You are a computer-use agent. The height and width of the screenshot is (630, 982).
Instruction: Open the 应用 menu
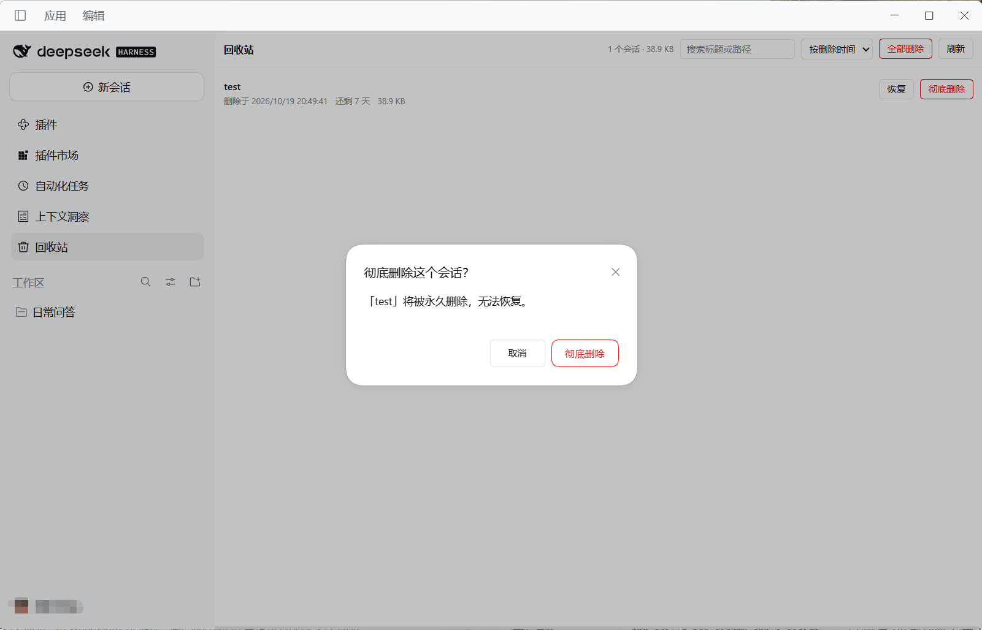(55, 15)
